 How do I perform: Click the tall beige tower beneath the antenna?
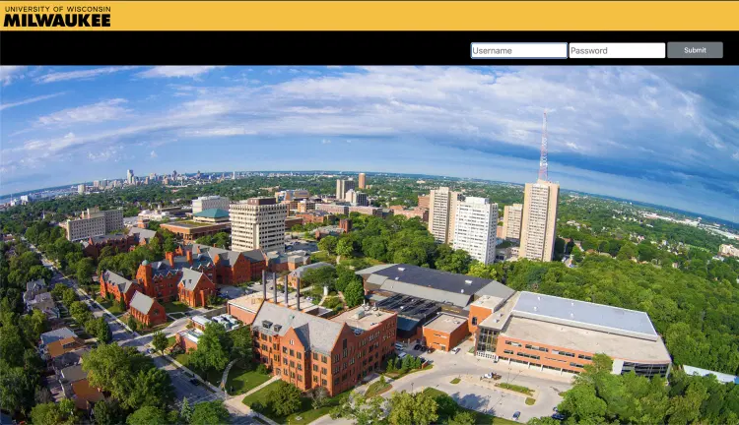click(x=539, y=220)
